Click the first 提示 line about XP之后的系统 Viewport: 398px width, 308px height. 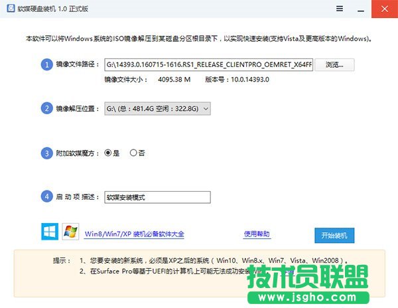coord(214,260)
